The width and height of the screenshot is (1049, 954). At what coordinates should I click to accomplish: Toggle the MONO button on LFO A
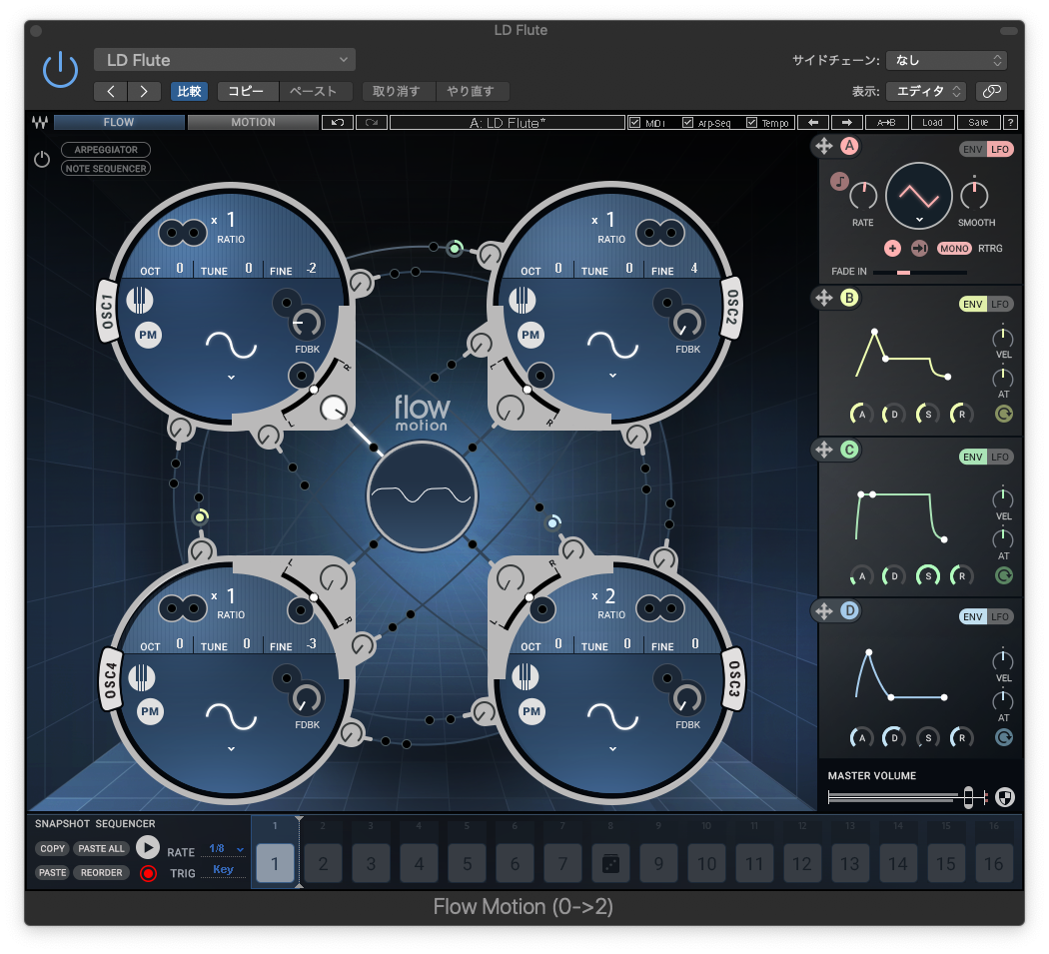point(954,248)
